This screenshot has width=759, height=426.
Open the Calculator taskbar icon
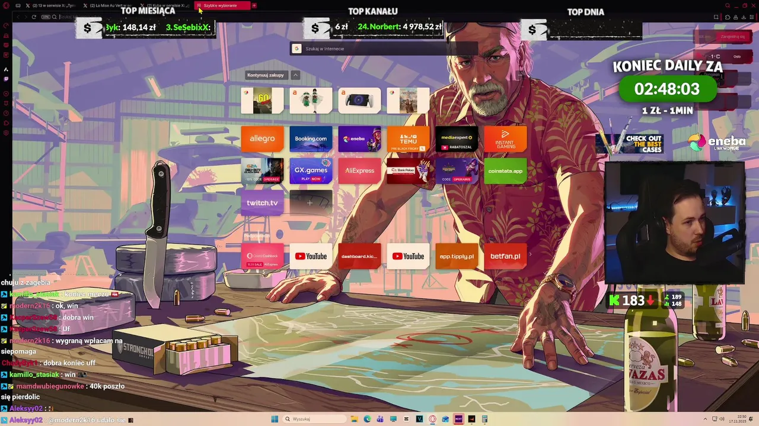tap(484, 419)
